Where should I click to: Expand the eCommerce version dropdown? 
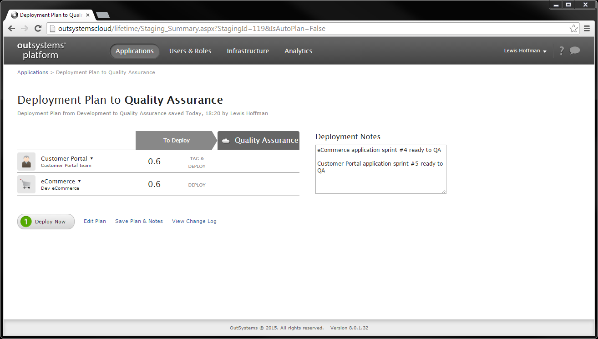click(79, 181)
